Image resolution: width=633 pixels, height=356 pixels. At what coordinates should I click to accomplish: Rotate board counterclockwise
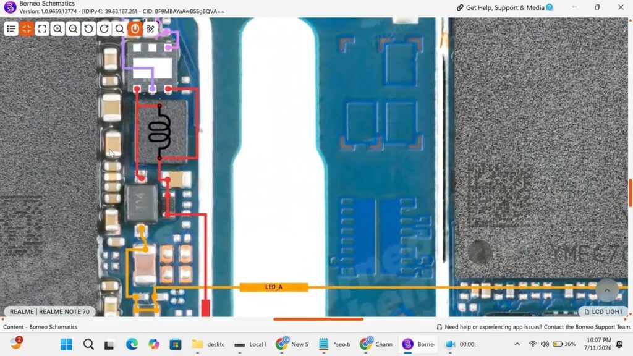88,28
